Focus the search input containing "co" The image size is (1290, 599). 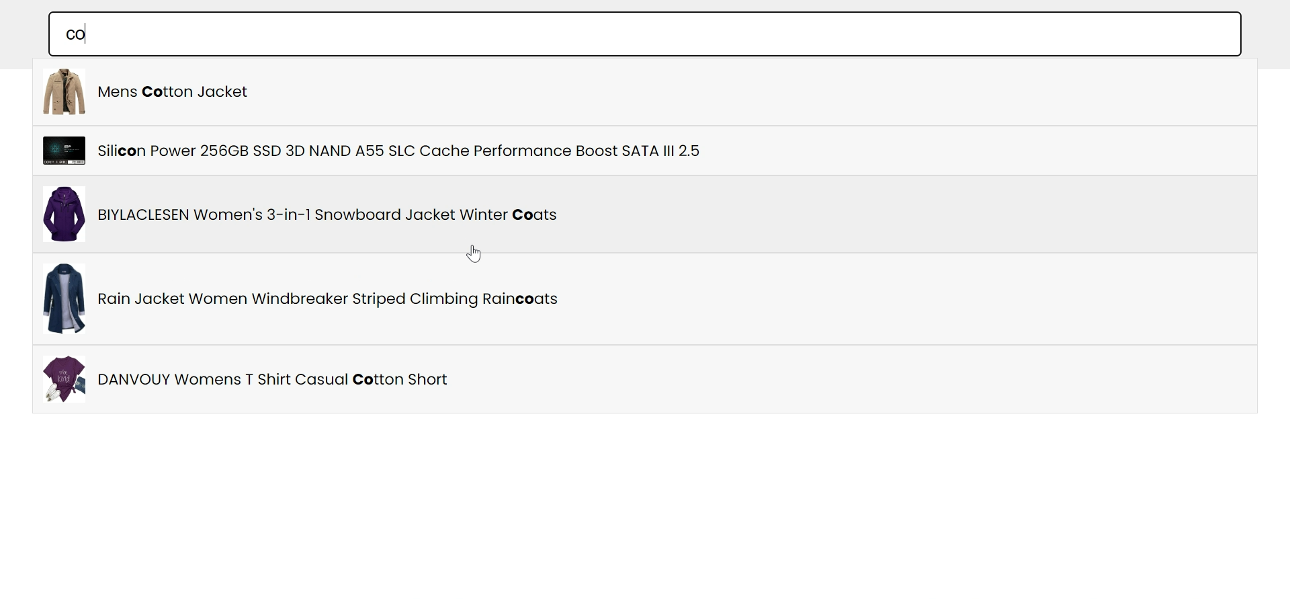645,34
